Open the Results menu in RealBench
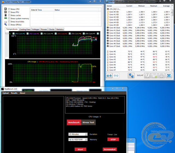The image size is (175, 153). (14, 93)
